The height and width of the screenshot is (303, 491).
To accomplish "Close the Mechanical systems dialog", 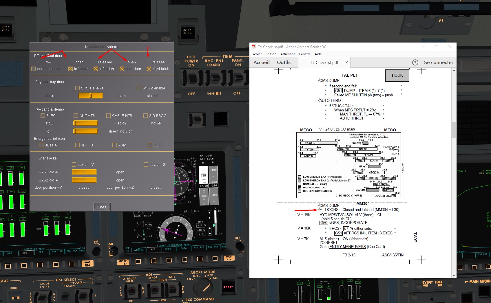I will (102, 207).
